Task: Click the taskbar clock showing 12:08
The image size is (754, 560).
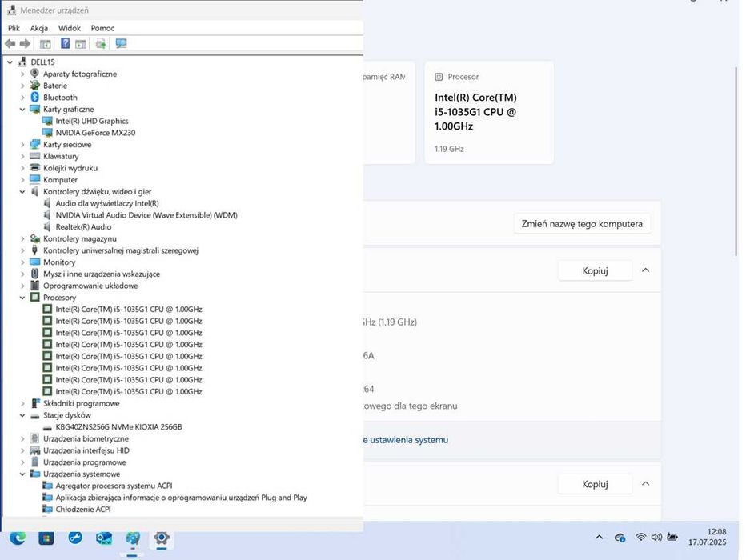Action: [707, 537]
